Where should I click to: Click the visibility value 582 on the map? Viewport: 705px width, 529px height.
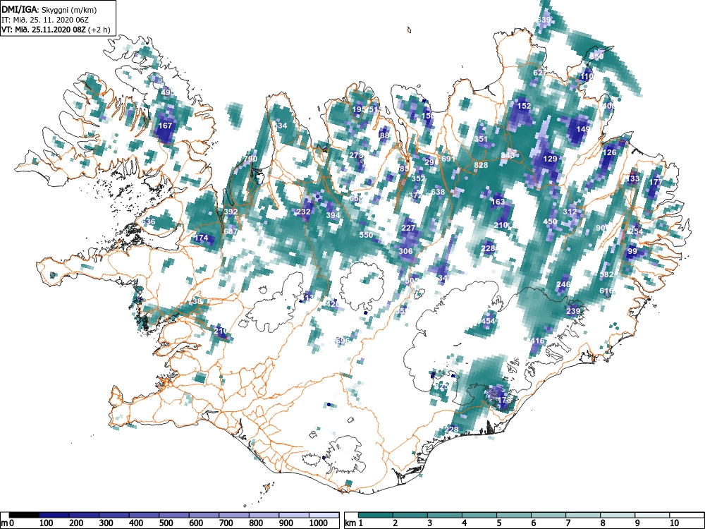click(x=606, y=274)
